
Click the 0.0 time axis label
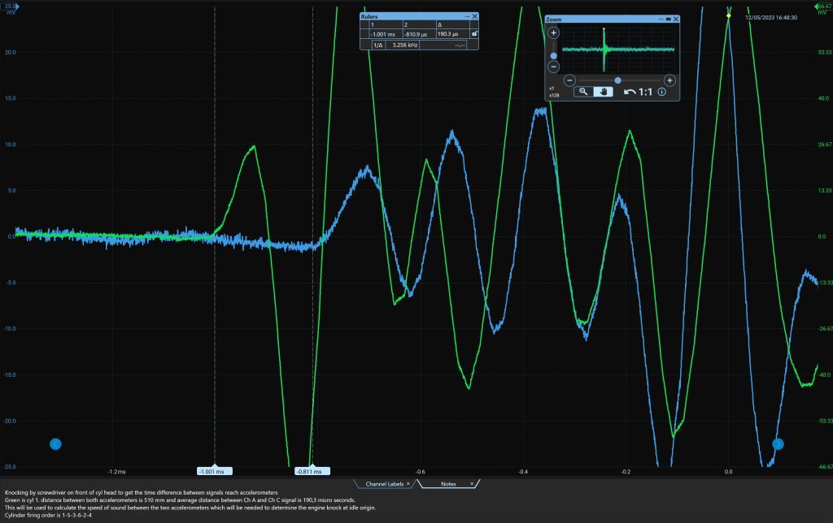click(728, 472)
